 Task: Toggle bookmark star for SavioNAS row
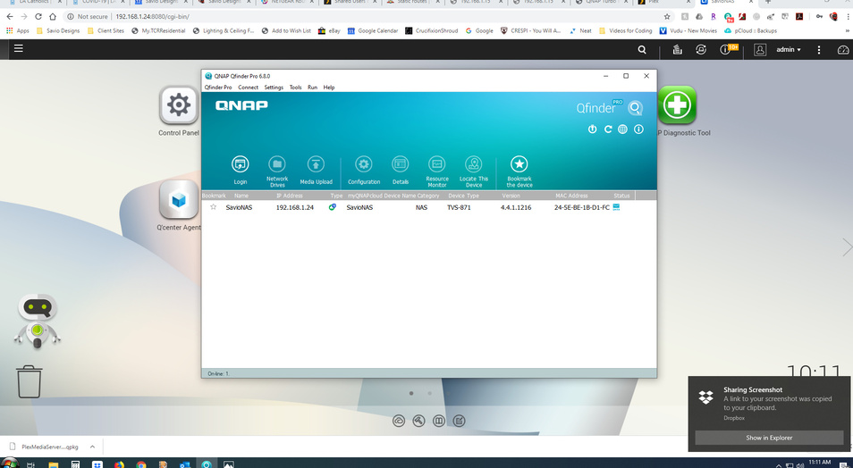pos(213,207)
